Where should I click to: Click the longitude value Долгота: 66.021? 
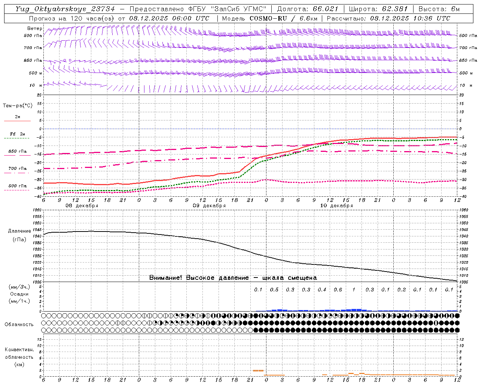click(x=308, y=9)
